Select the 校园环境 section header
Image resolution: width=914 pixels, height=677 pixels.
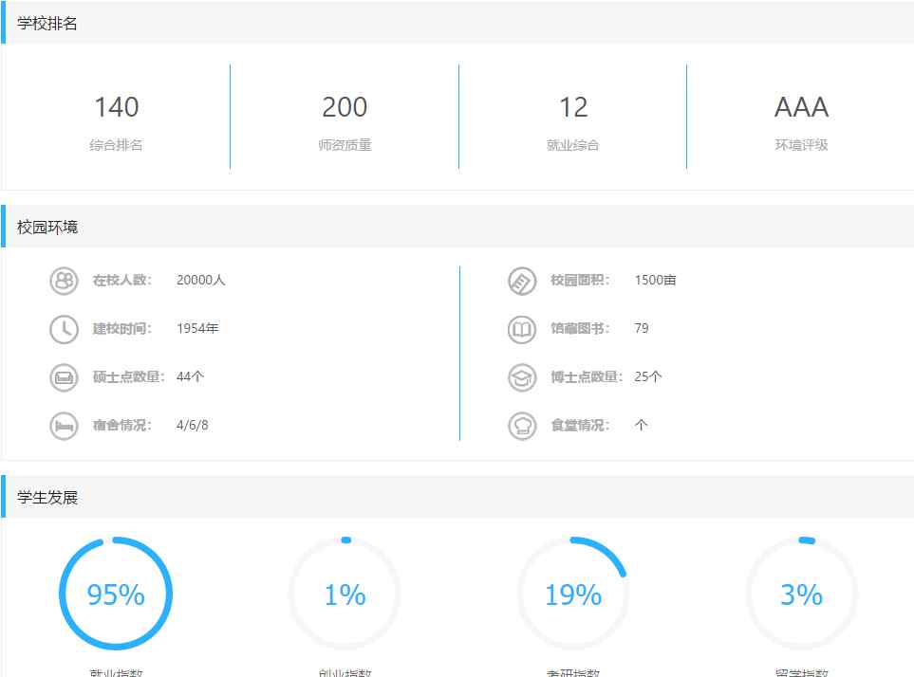click(x=47, y=228)
